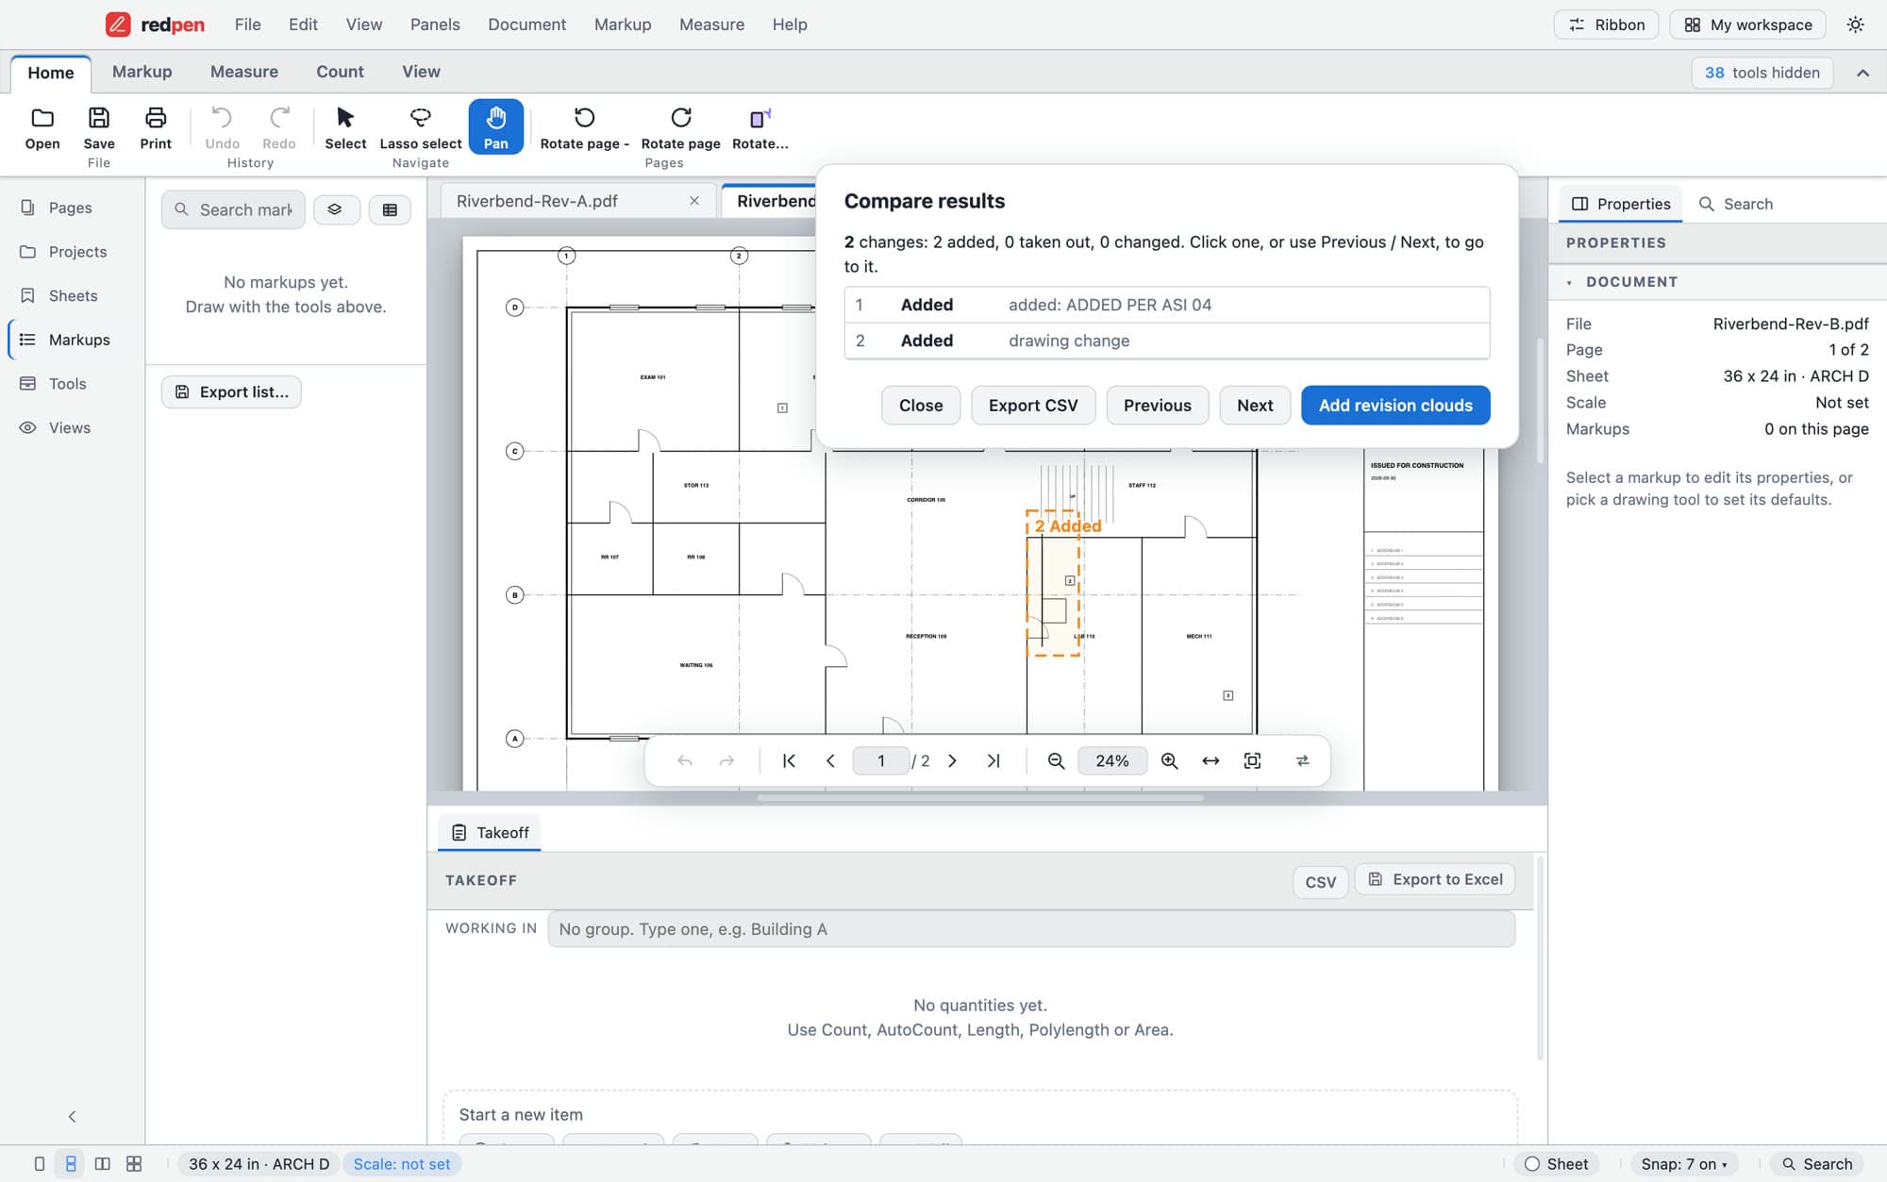Open the My workspace dropdown

point(1747,25)
